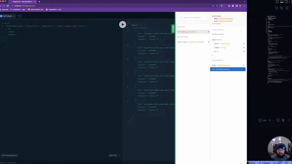Screen dimensions: 292x164
Task: Open the SuperNova bookmark
Action: tap(54, 10)
